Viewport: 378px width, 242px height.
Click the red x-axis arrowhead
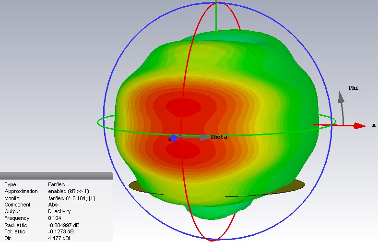click(x=360, y=126)
